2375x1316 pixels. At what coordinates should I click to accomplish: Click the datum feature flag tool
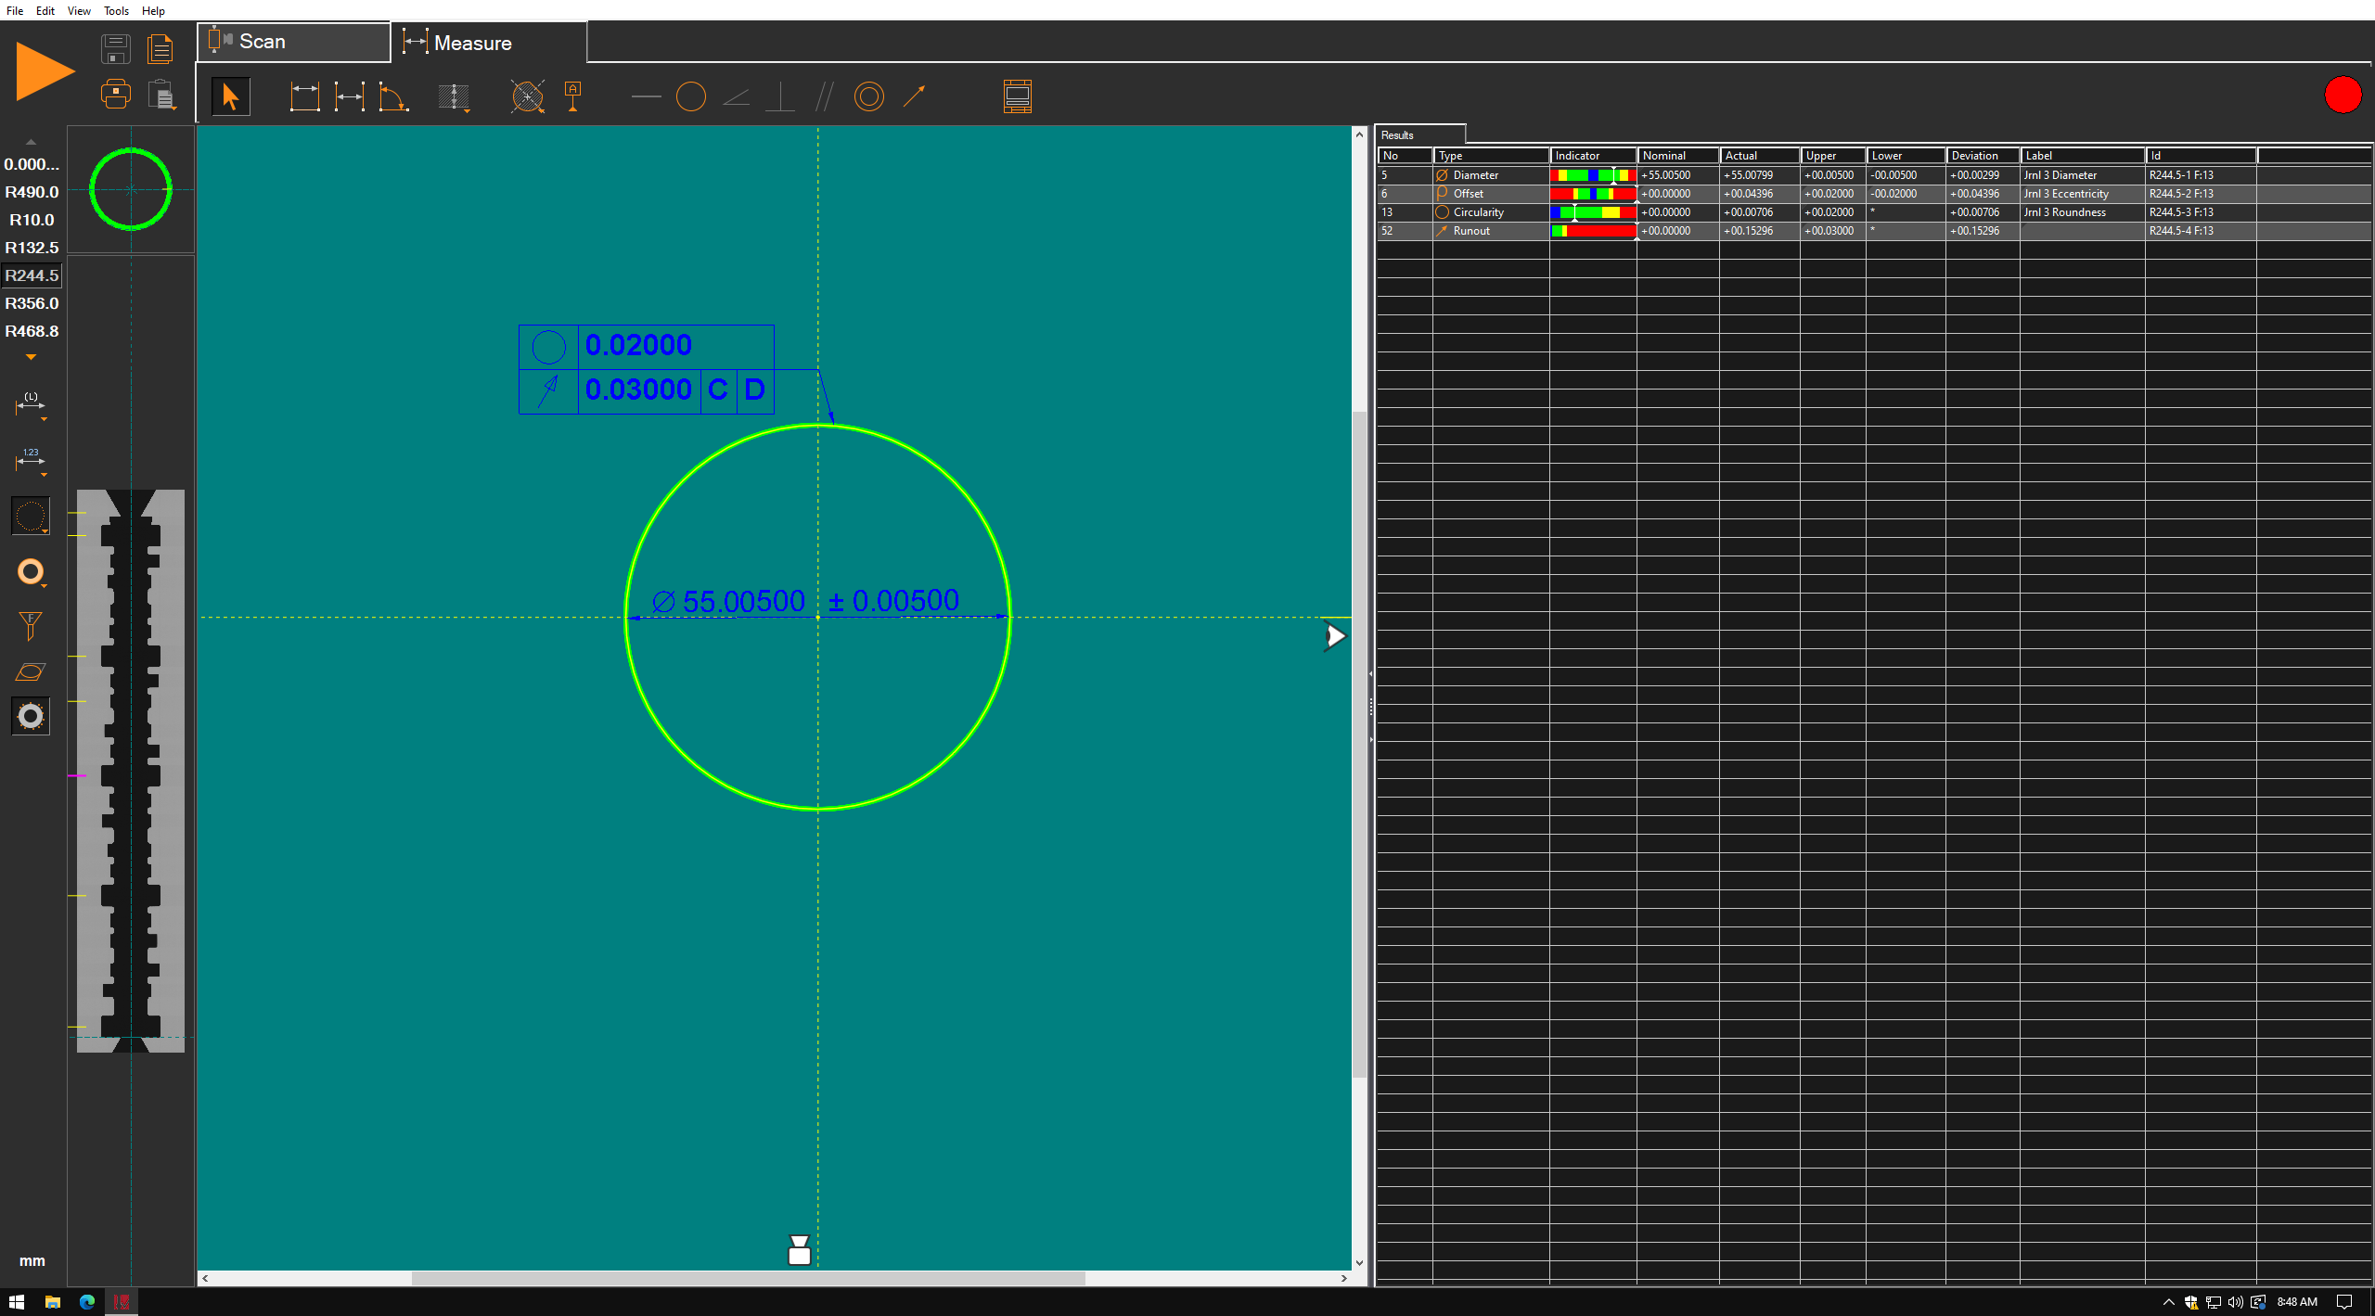pos(573,96)
